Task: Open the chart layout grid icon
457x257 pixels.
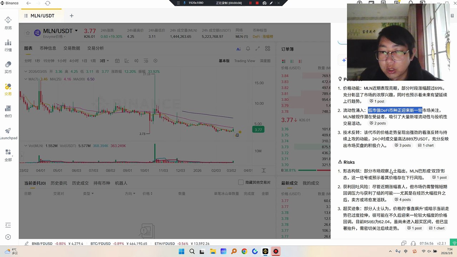Action: point(268,49)
